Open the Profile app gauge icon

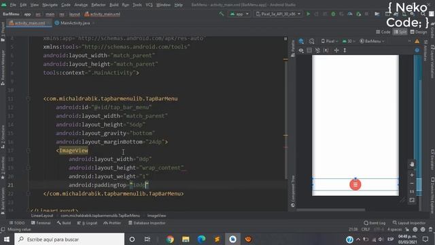(350, 14)
